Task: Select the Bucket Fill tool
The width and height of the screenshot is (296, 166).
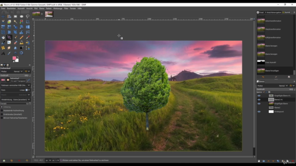Action: [3, 37]
